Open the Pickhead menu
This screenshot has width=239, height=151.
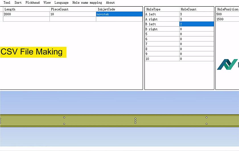tap(32, 3)
